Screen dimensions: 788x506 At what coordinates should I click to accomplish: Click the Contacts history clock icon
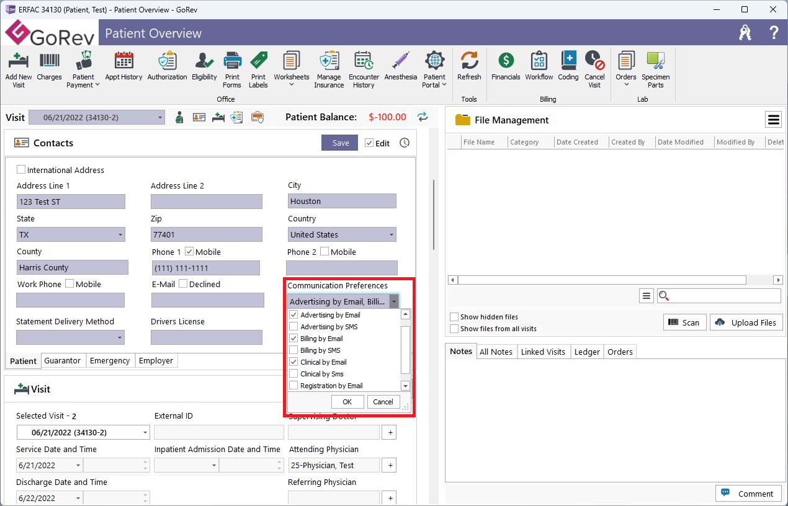(405, 143)
